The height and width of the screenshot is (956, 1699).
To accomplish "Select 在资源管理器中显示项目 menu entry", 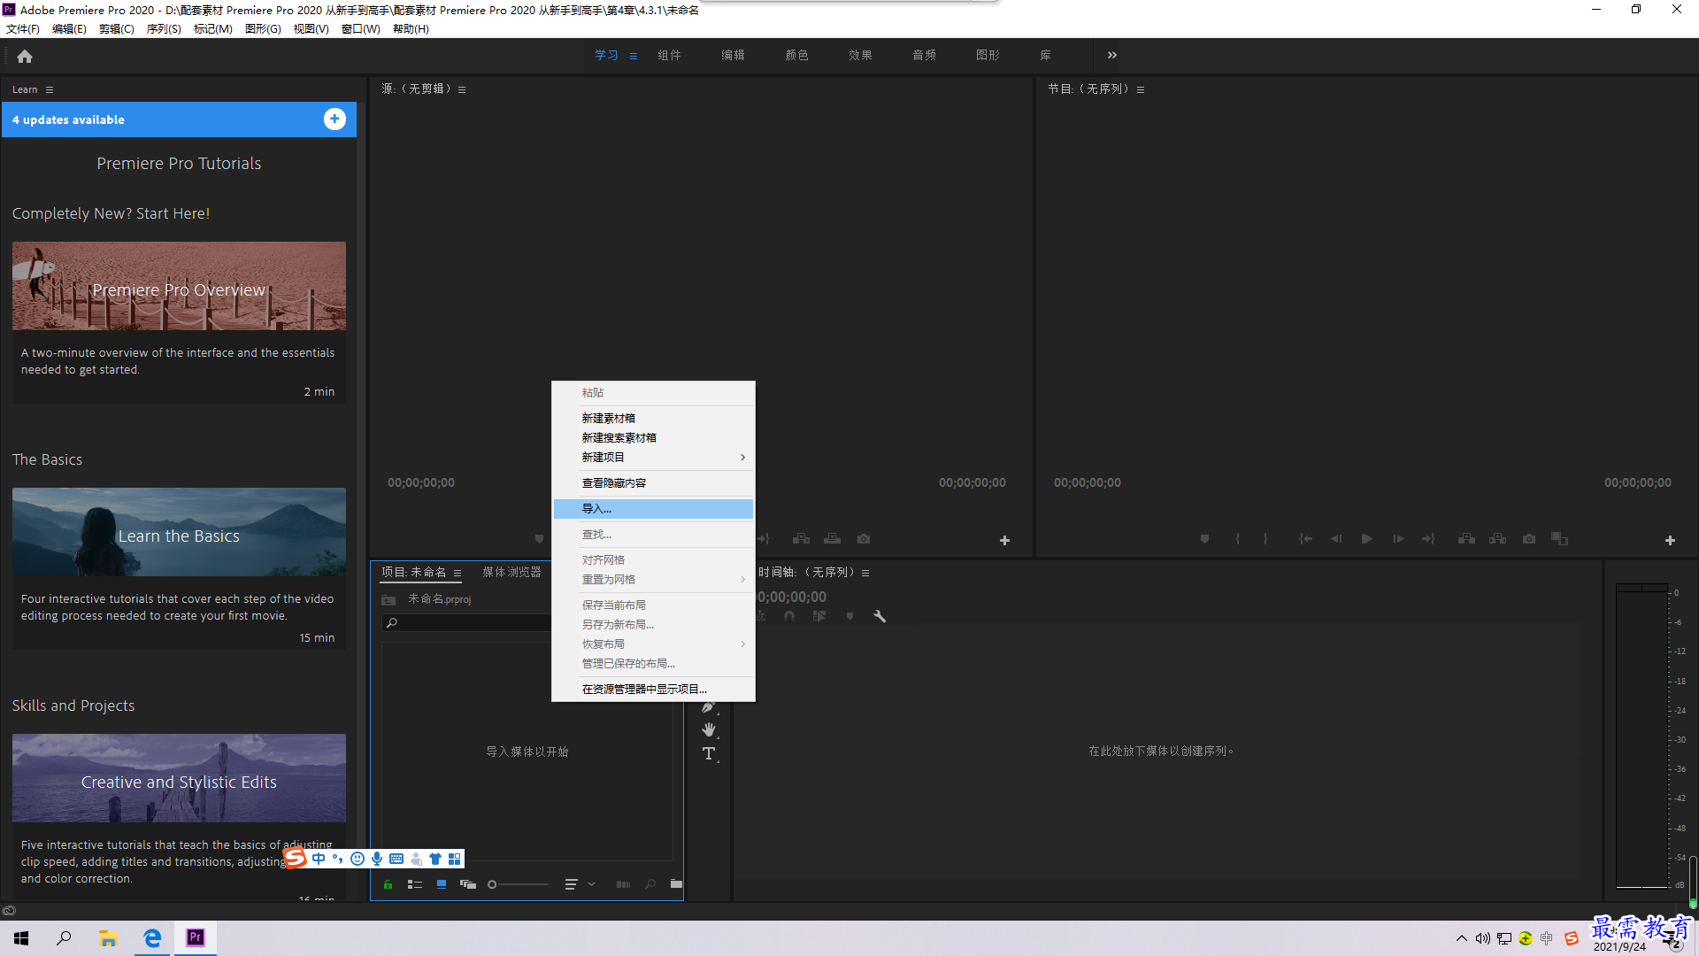I will (x=654, y=690).
